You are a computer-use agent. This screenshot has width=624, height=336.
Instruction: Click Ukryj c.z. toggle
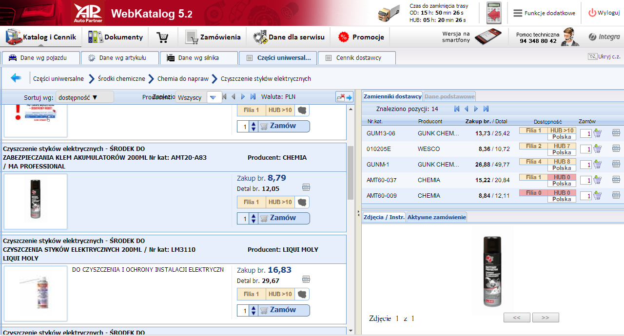(x=604, y=56)
